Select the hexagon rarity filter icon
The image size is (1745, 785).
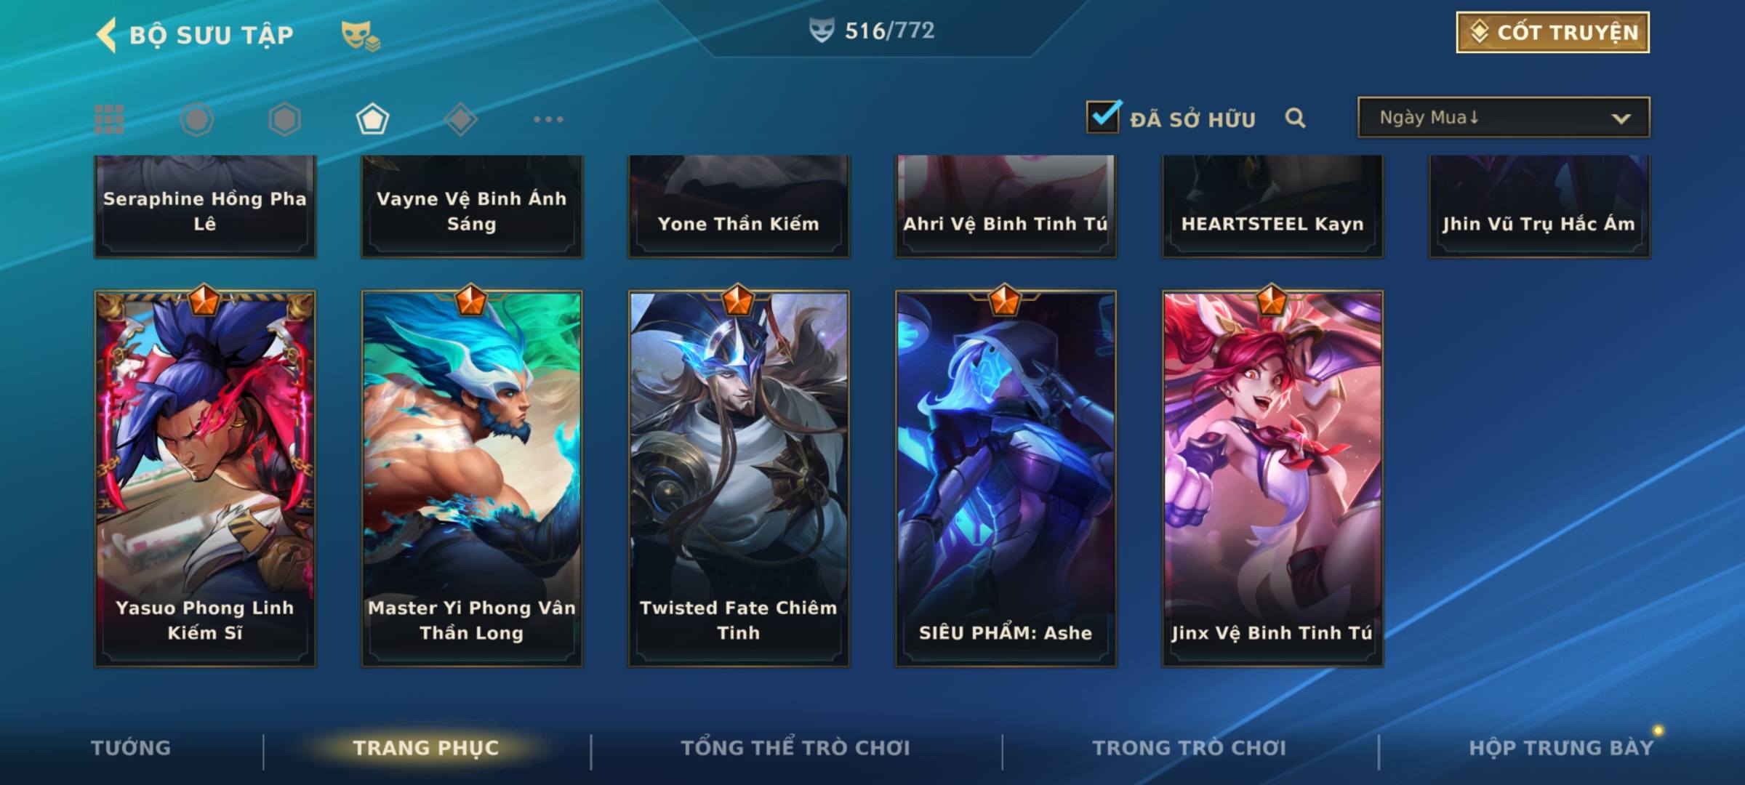point(284,119)
